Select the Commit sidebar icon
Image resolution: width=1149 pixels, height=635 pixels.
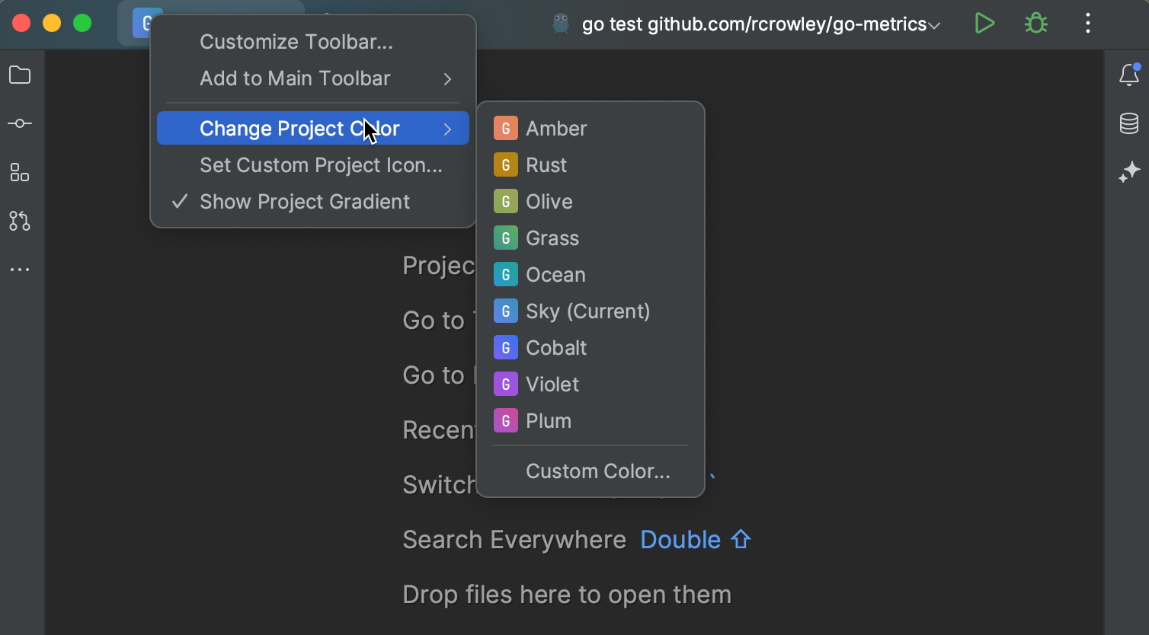pos(21,123)
